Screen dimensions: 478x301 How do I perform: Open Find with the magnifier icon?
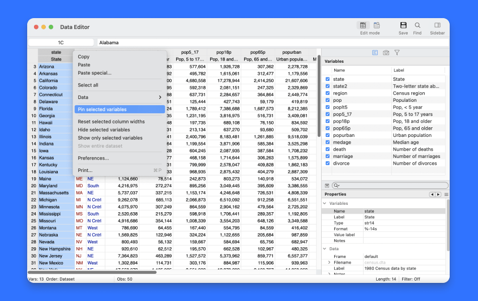pyautogui.click(x=417, y=25)
